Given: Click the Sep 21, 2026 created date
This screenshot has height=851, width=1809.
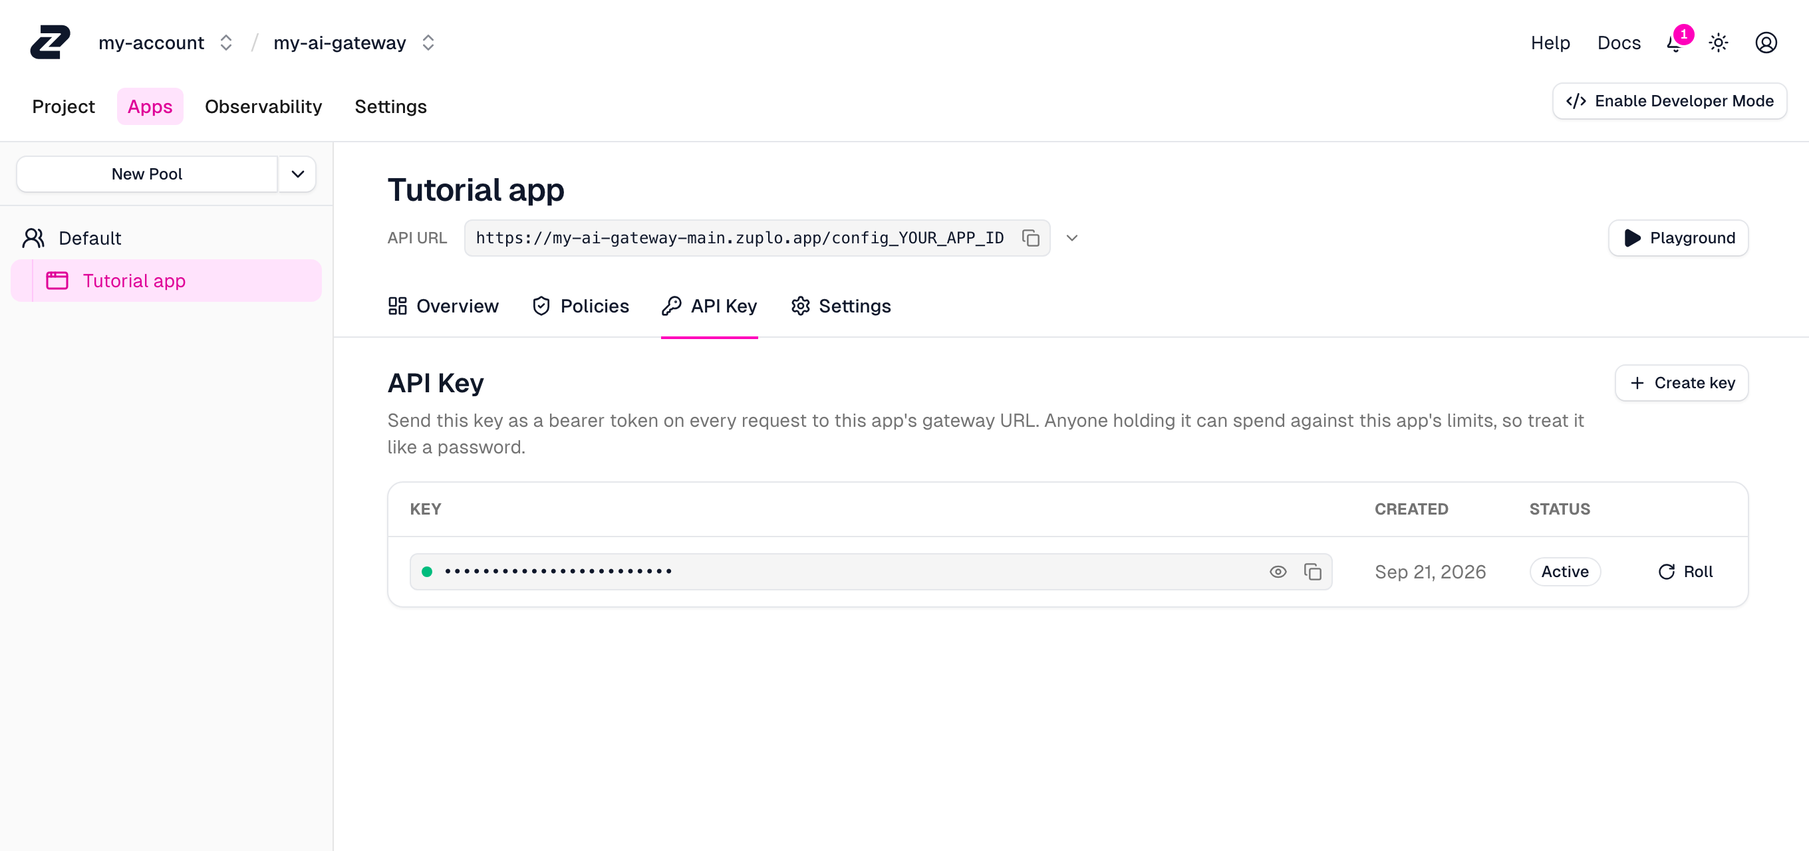Looking at the screenshot, I should (1430, 572).
